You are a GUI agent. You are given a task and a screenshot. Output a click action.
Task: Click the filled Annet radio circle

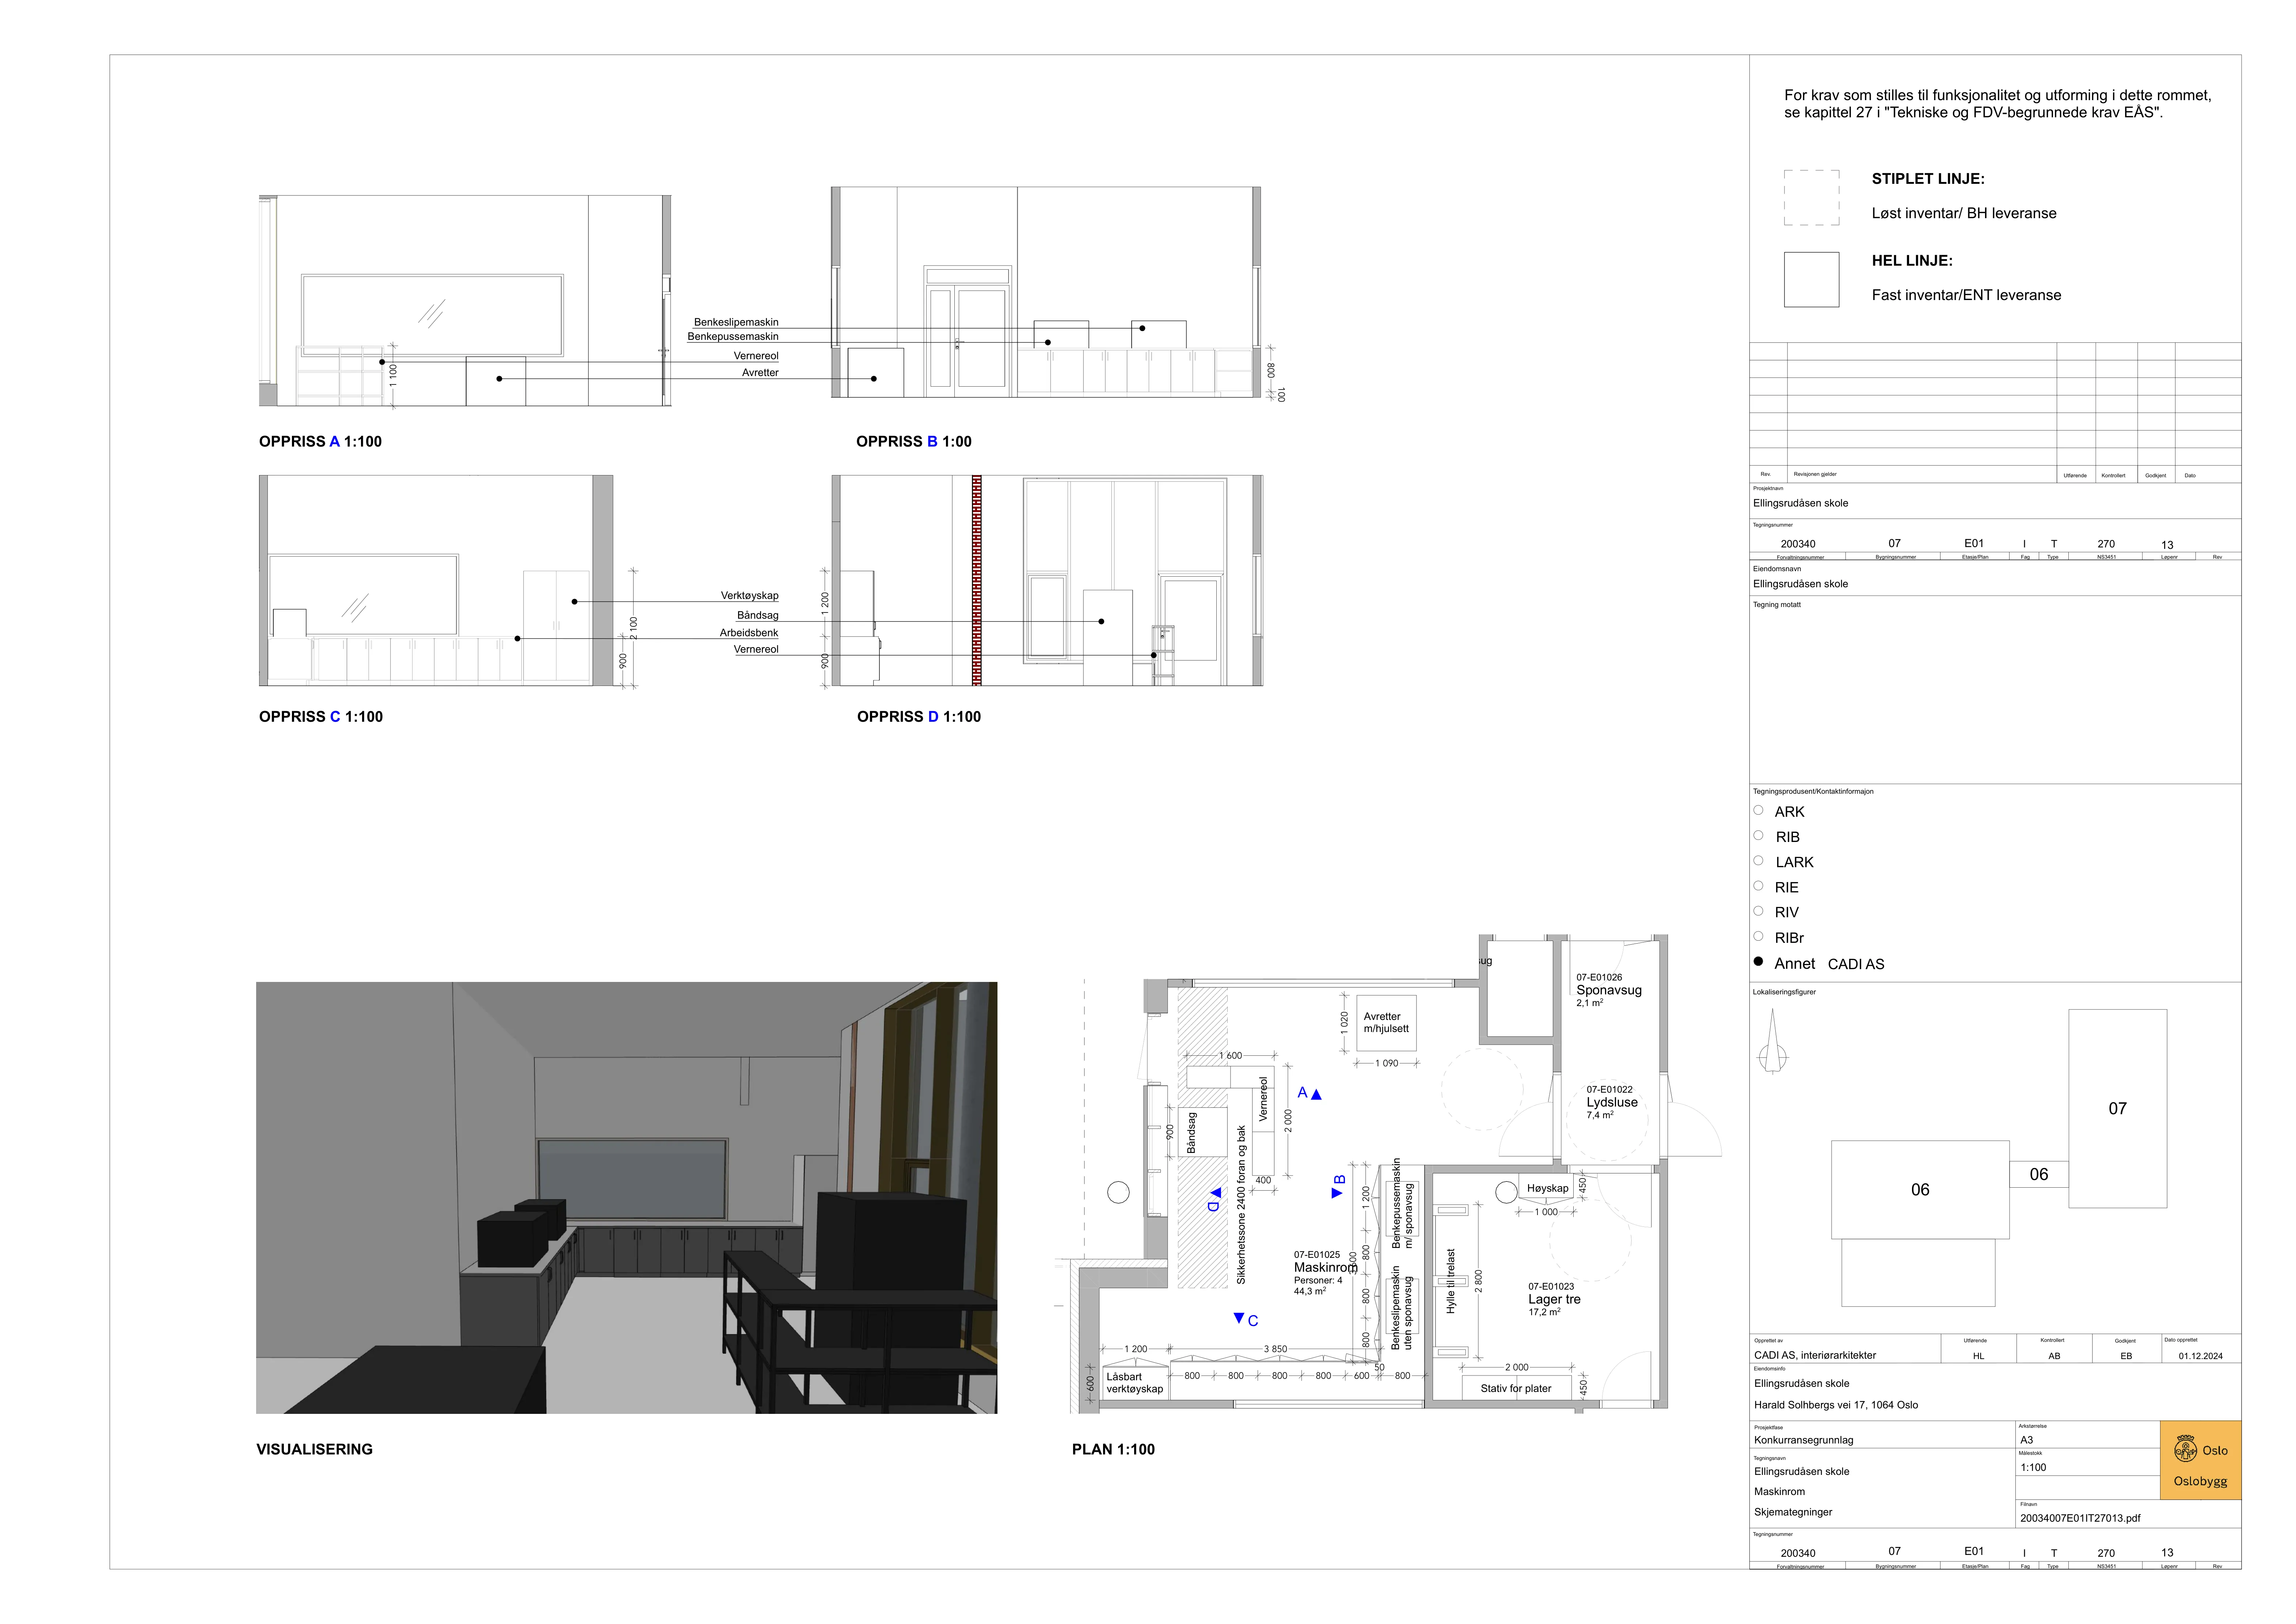point(1758,962)
